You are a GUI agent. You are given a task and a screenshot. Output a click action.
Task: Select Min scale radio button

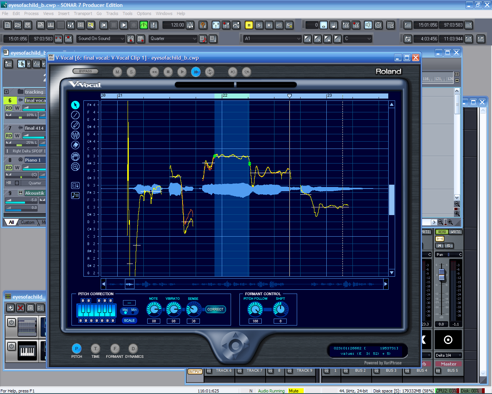click(133, 312)
